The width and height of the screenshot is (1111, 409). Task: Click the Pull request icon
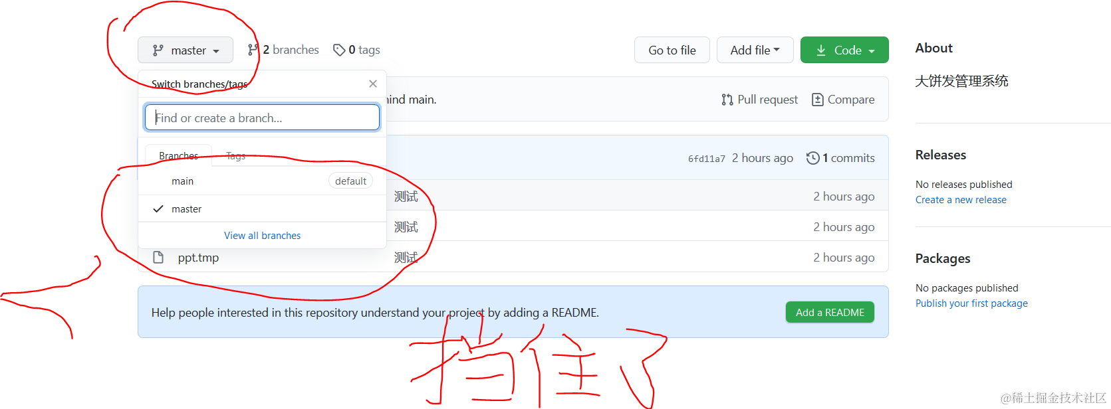[x=727, y=100]
